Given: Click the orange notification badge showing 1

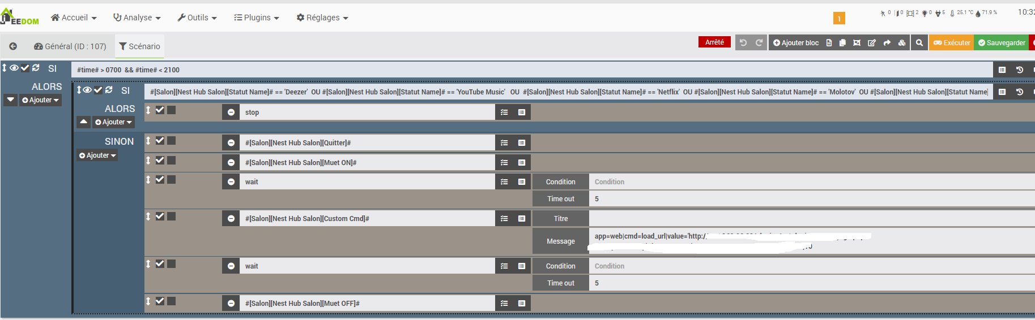Looking at the screenshot, I should tap(839, 19).
